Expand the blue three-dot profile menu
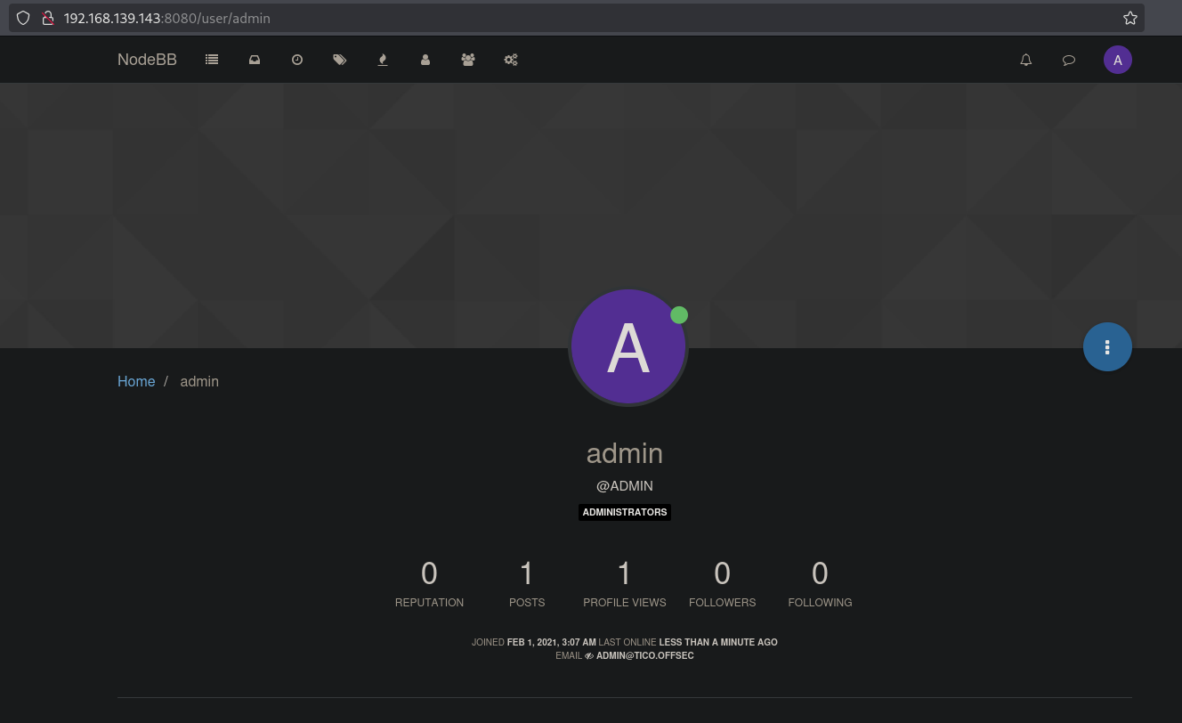Viewport: 1182px width, 723px height. point(1107,346)
